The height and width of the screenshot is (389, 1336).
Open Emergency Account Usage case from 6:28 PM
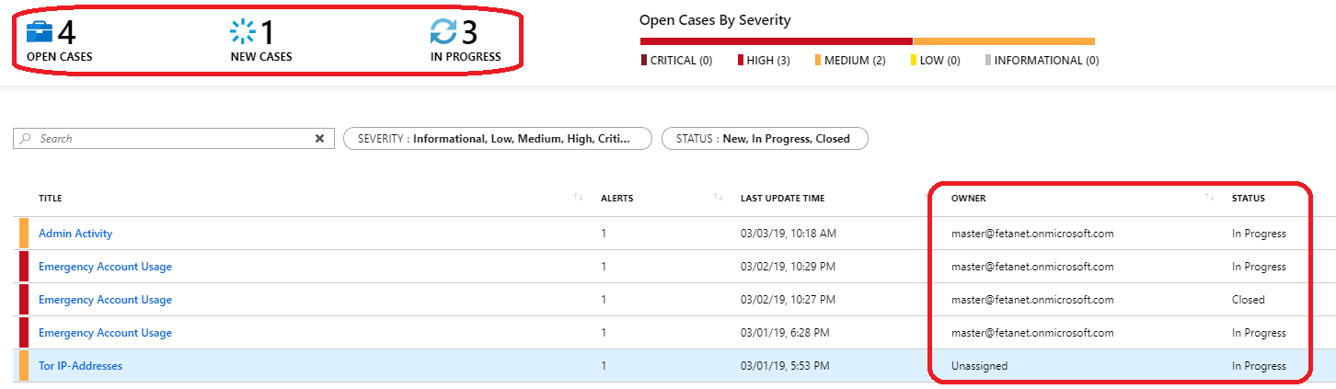[105, 333]
